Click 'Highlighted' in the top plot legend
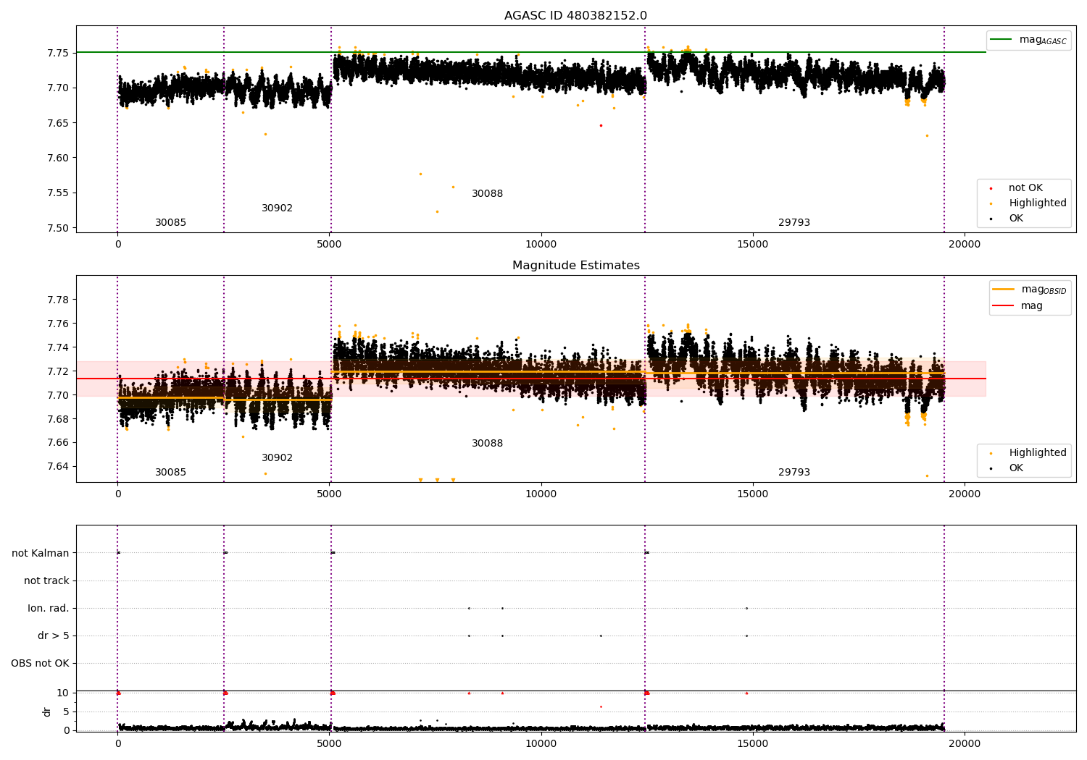 point(1038,203)
